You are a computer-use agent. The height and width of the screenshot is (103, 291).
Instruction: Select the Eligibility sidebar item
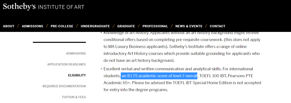77,75
